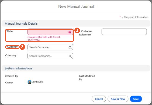
Task: Click the date format error message
Action: [44, 38]
